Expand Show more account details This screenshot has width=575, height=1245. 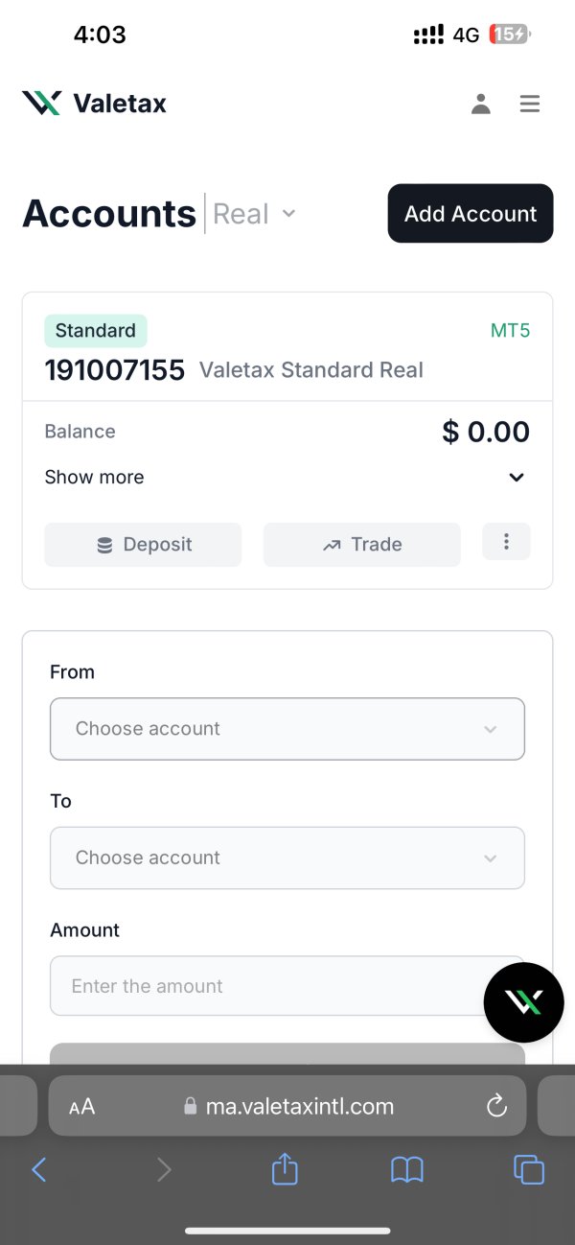click(286, 477)
